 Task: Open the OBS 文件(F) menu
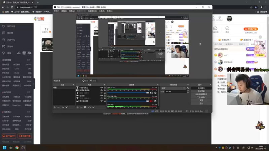pos(56,11)
